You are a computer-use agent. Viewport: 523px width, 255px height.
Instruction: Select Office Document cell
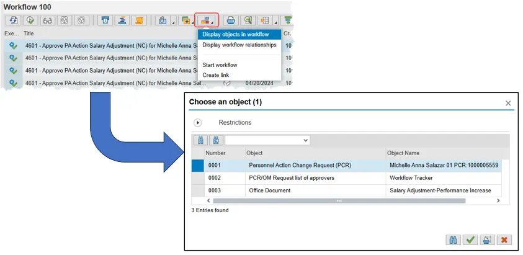tap(316, 190)
